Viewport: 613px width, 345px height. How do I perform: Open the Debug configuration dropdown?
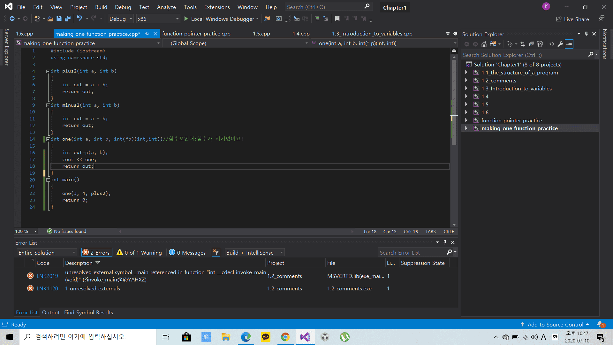point(121,19)
